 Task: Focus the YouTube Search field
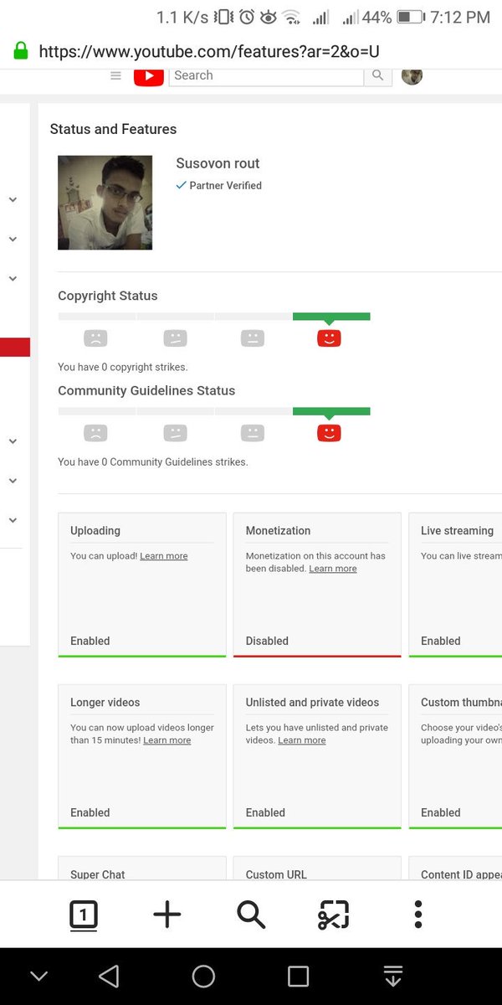click(x=266, y=75)
